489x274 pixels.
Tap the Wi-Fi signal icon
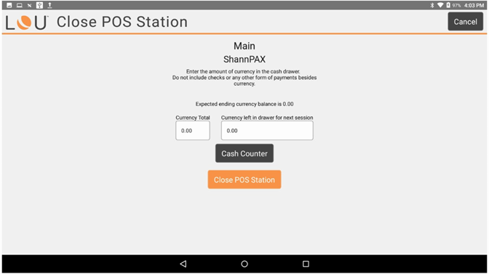(440, 5)
